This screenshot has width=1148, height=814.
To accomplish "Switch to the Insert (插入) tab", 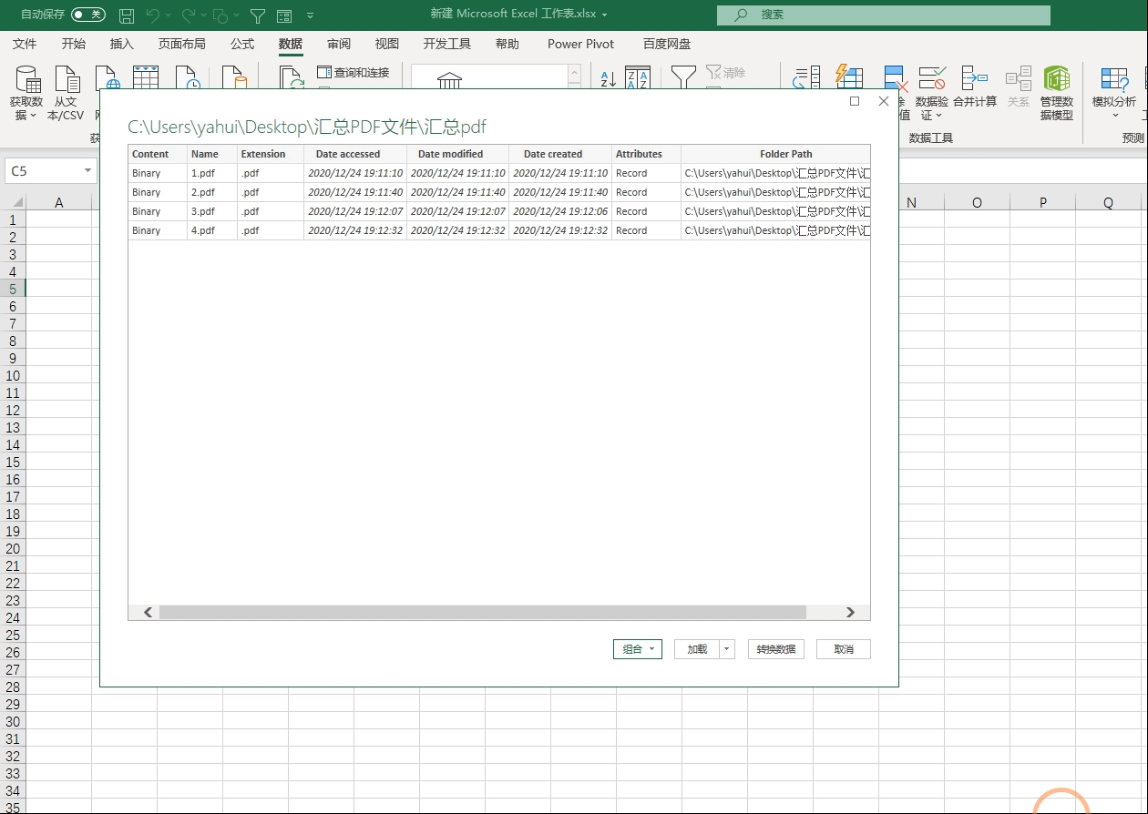I will click(x=122, y=44).
